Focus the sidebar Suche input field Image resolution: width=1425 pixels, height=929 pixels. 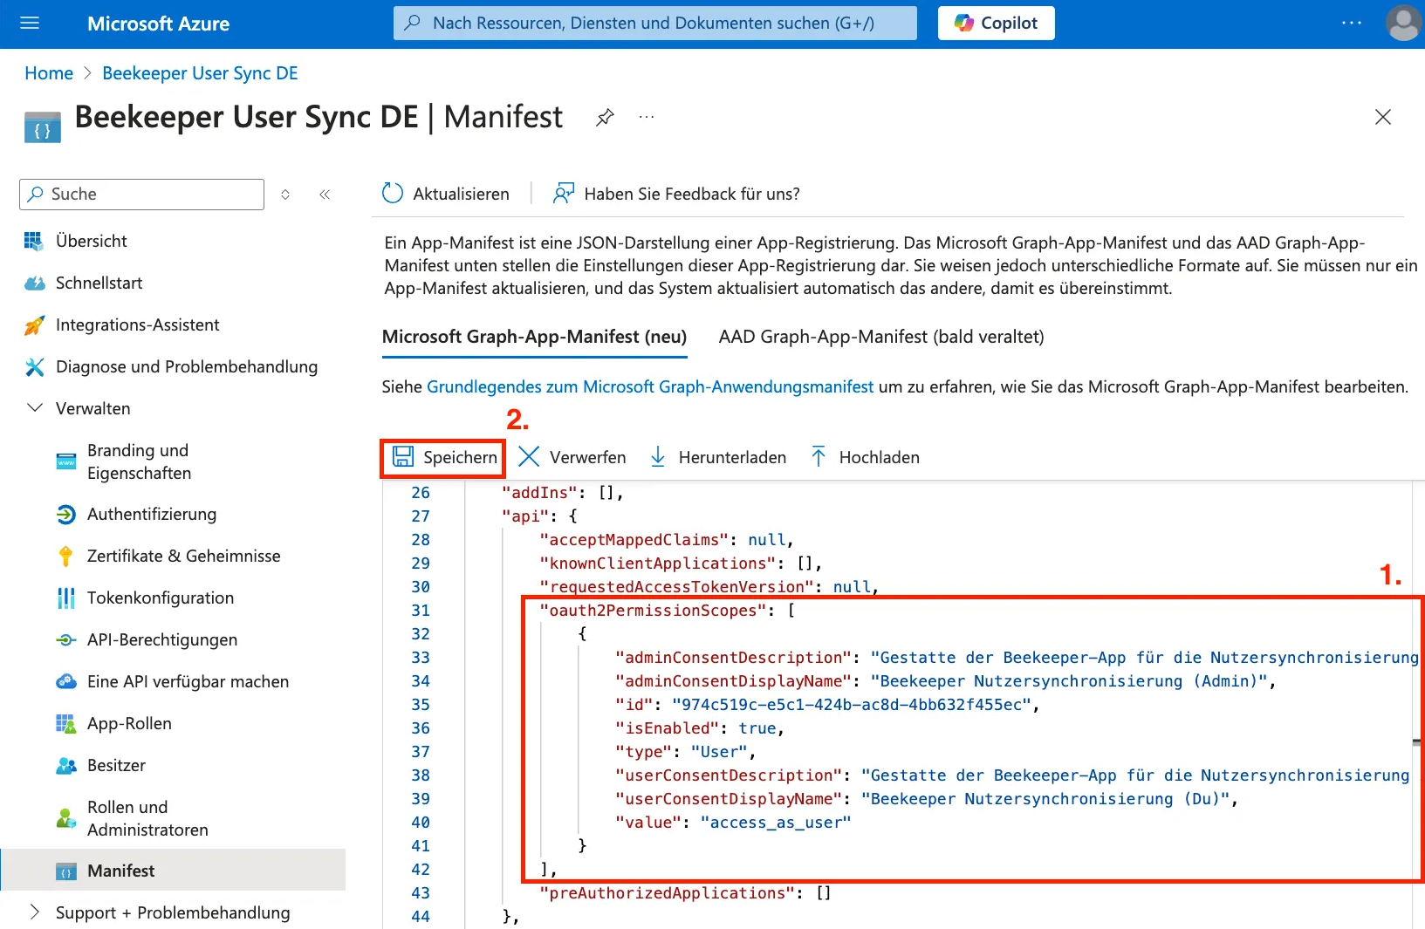(x=141, y=195)
